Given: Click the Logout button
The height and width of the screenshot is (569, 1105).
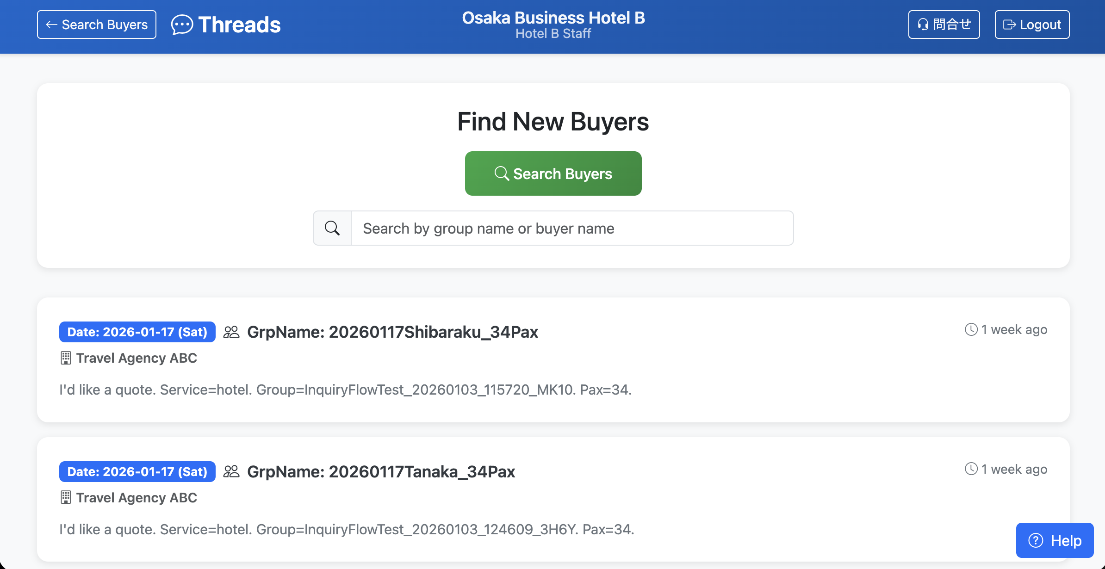Looking at the screenshot, I should [1032, 25].
